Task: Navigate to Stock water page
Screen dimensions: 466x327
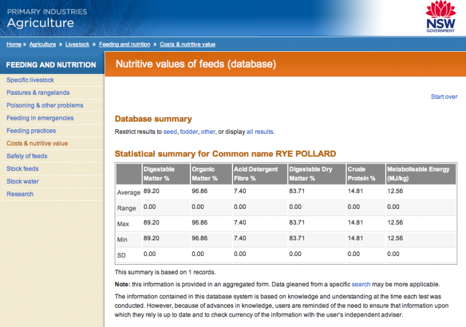Action: (23, 182)
